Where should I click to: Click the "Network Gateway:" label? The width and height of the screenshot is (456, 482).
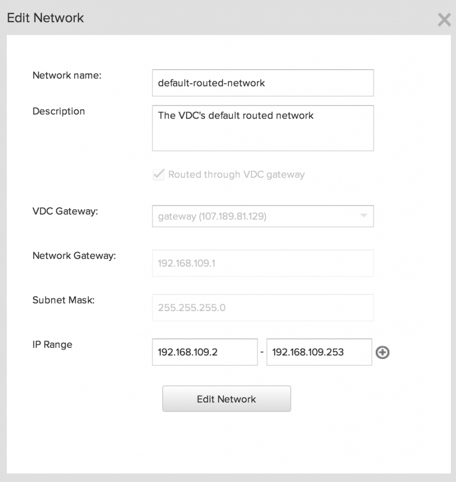point(74,256)
